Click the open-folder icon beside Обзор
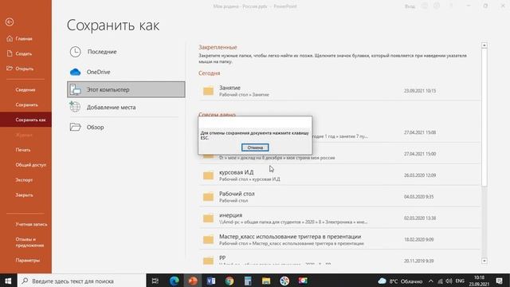 coord(75,127)
